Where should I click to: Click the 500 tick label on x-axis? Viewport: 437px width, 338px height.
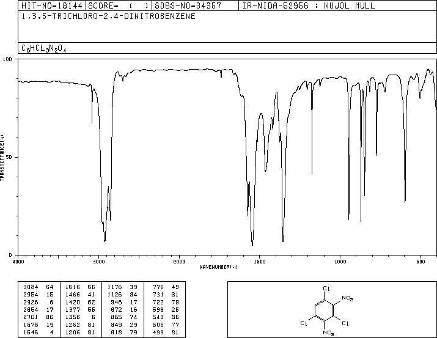(x=420, y=262)
